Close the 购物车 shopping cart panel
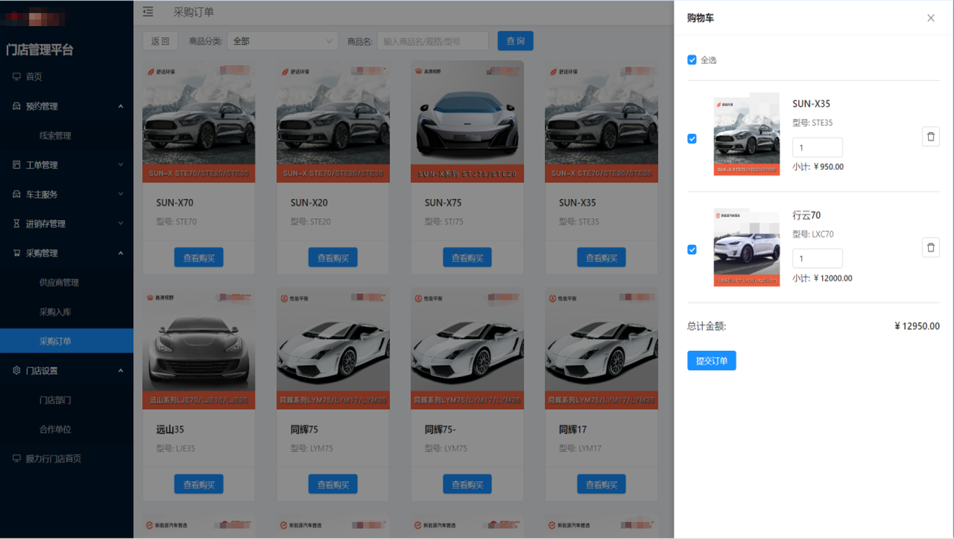 coord(930,18)
